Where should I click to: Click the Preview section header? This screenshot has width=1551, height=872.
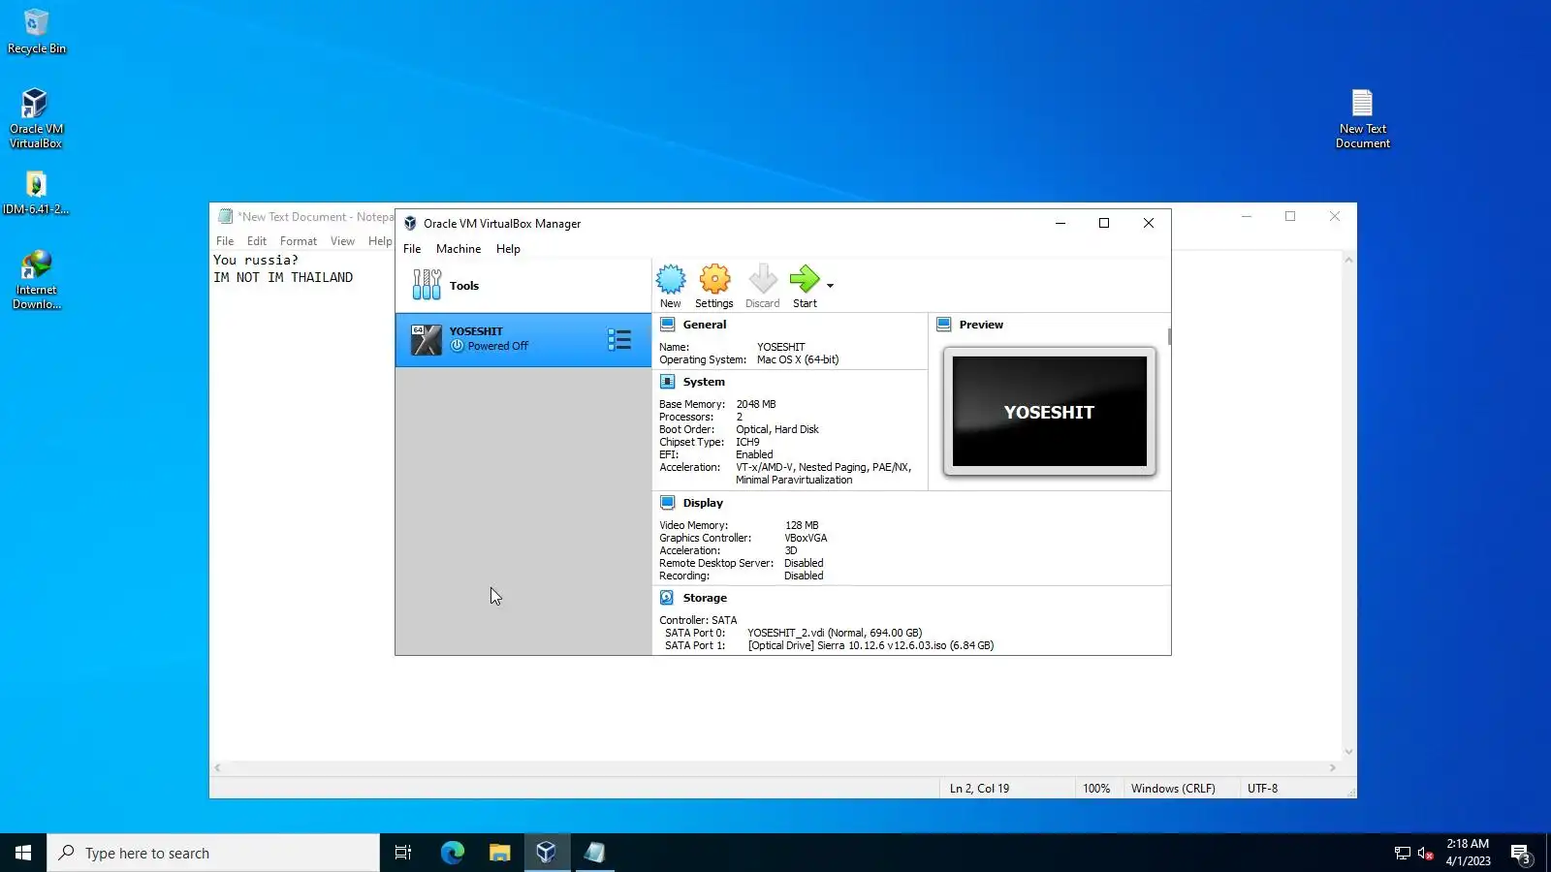(981, 325)
